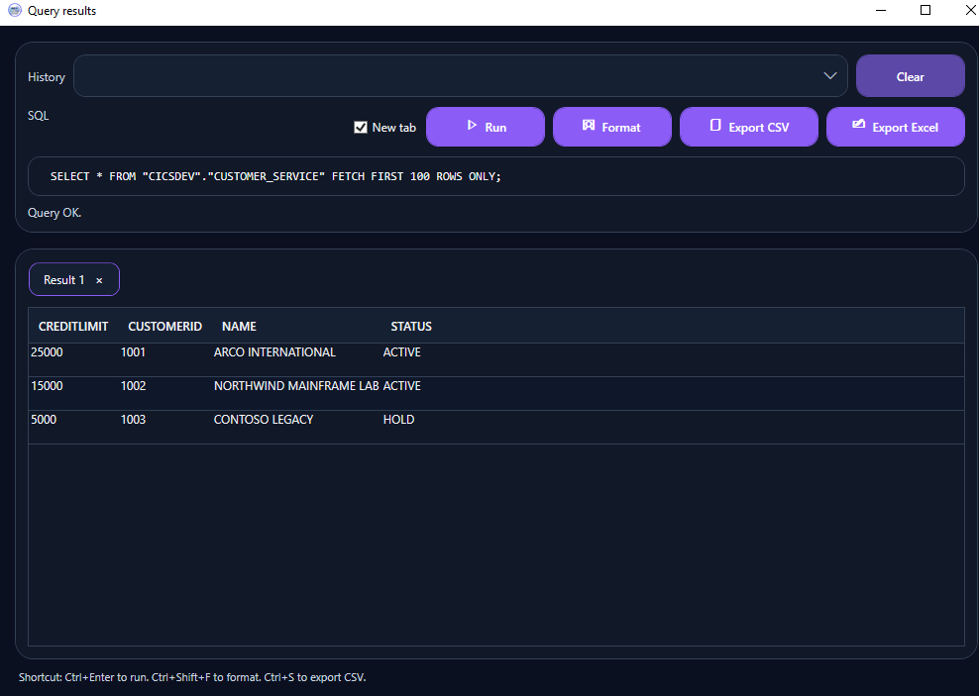Click into the SQL editor field

[x=495, y=176]
